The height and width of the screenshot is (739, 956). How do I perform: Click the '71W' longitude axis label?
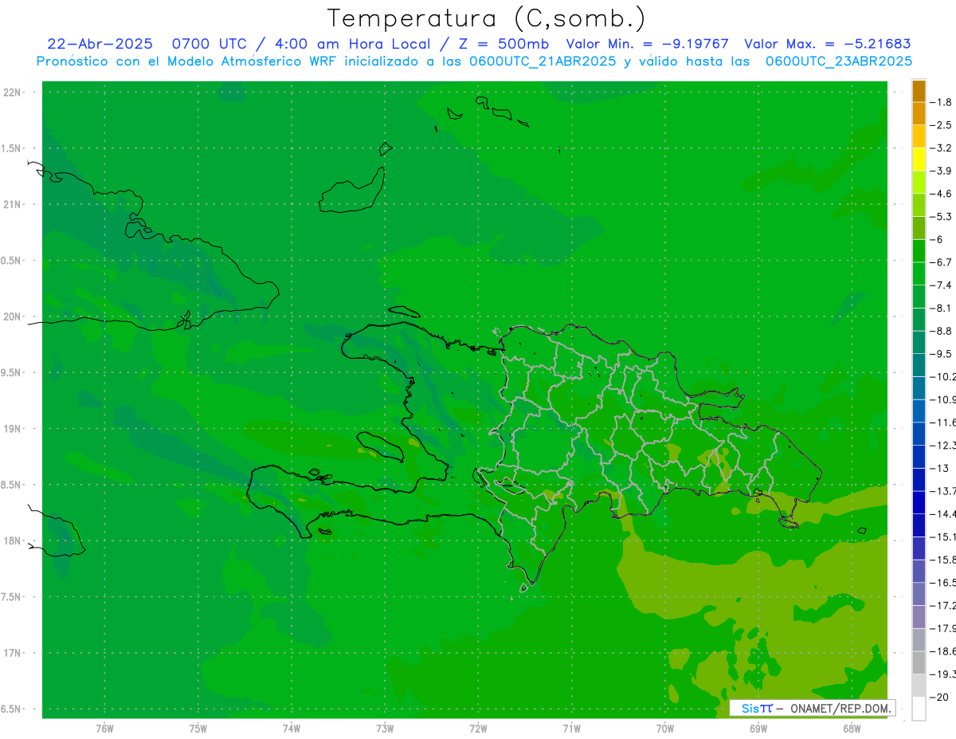(571, 728)
